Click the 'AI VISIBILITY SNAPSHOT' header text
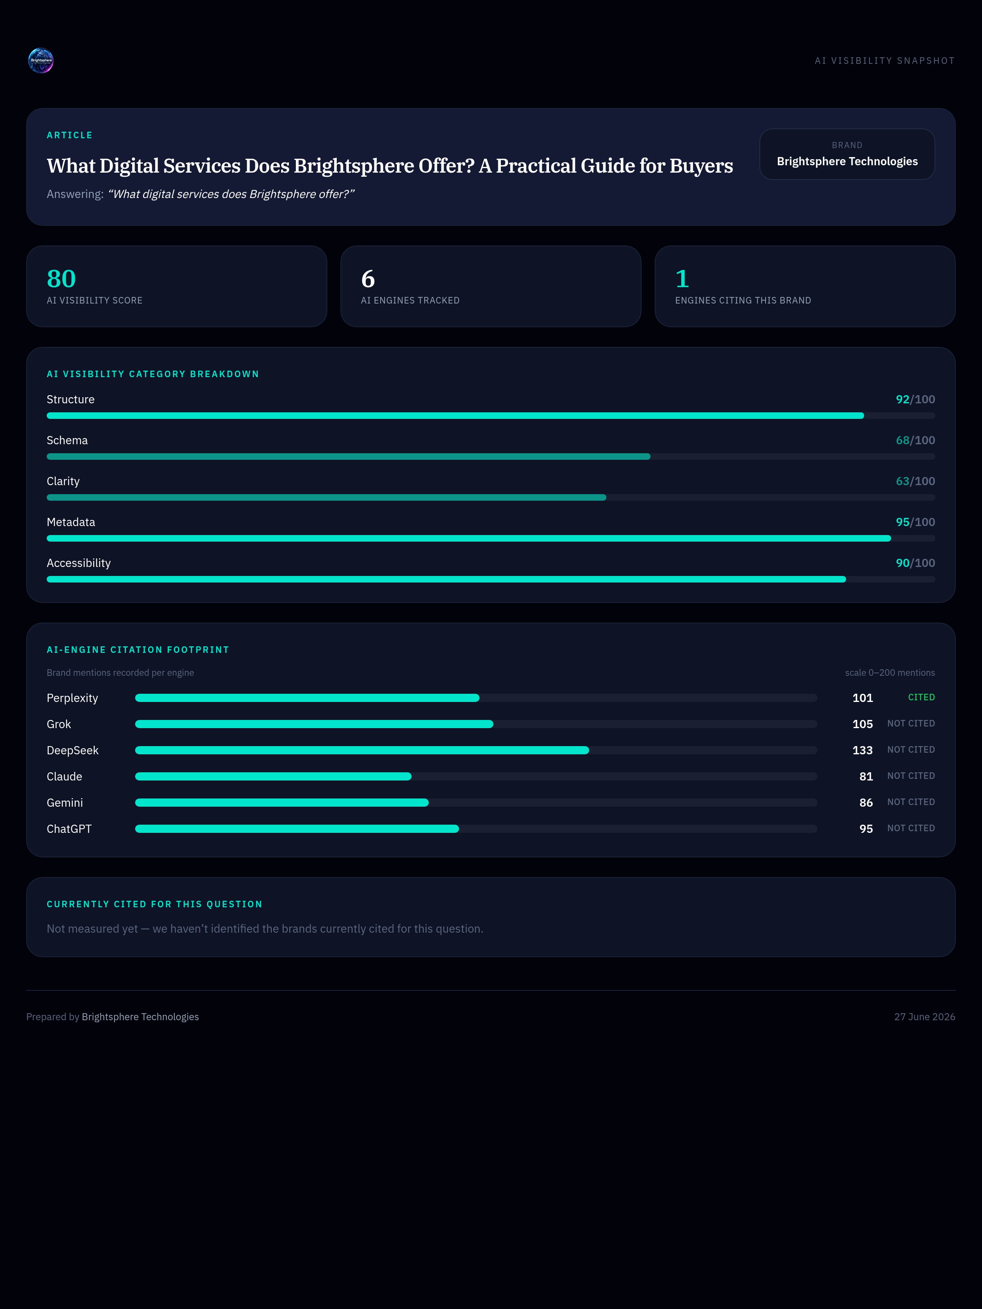The width and height of the screenshot is (982, 1309). point(884,61)
